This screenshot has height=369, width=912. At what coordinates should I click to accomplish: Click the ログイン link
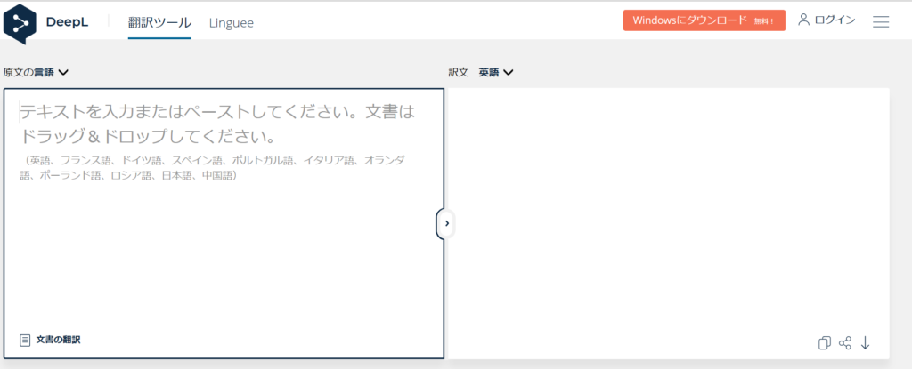point(835,20)
